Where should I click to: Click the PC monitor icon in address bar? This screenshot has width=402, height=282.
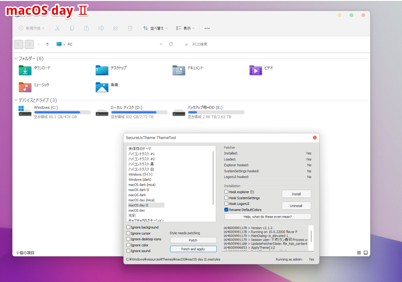tap(59, 44)
